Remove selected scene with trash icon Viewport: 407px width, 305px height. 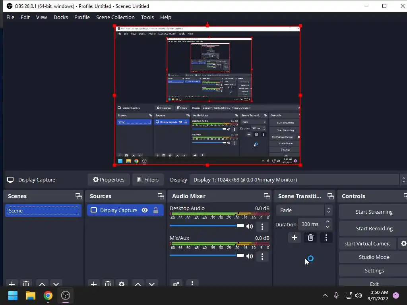26,284
